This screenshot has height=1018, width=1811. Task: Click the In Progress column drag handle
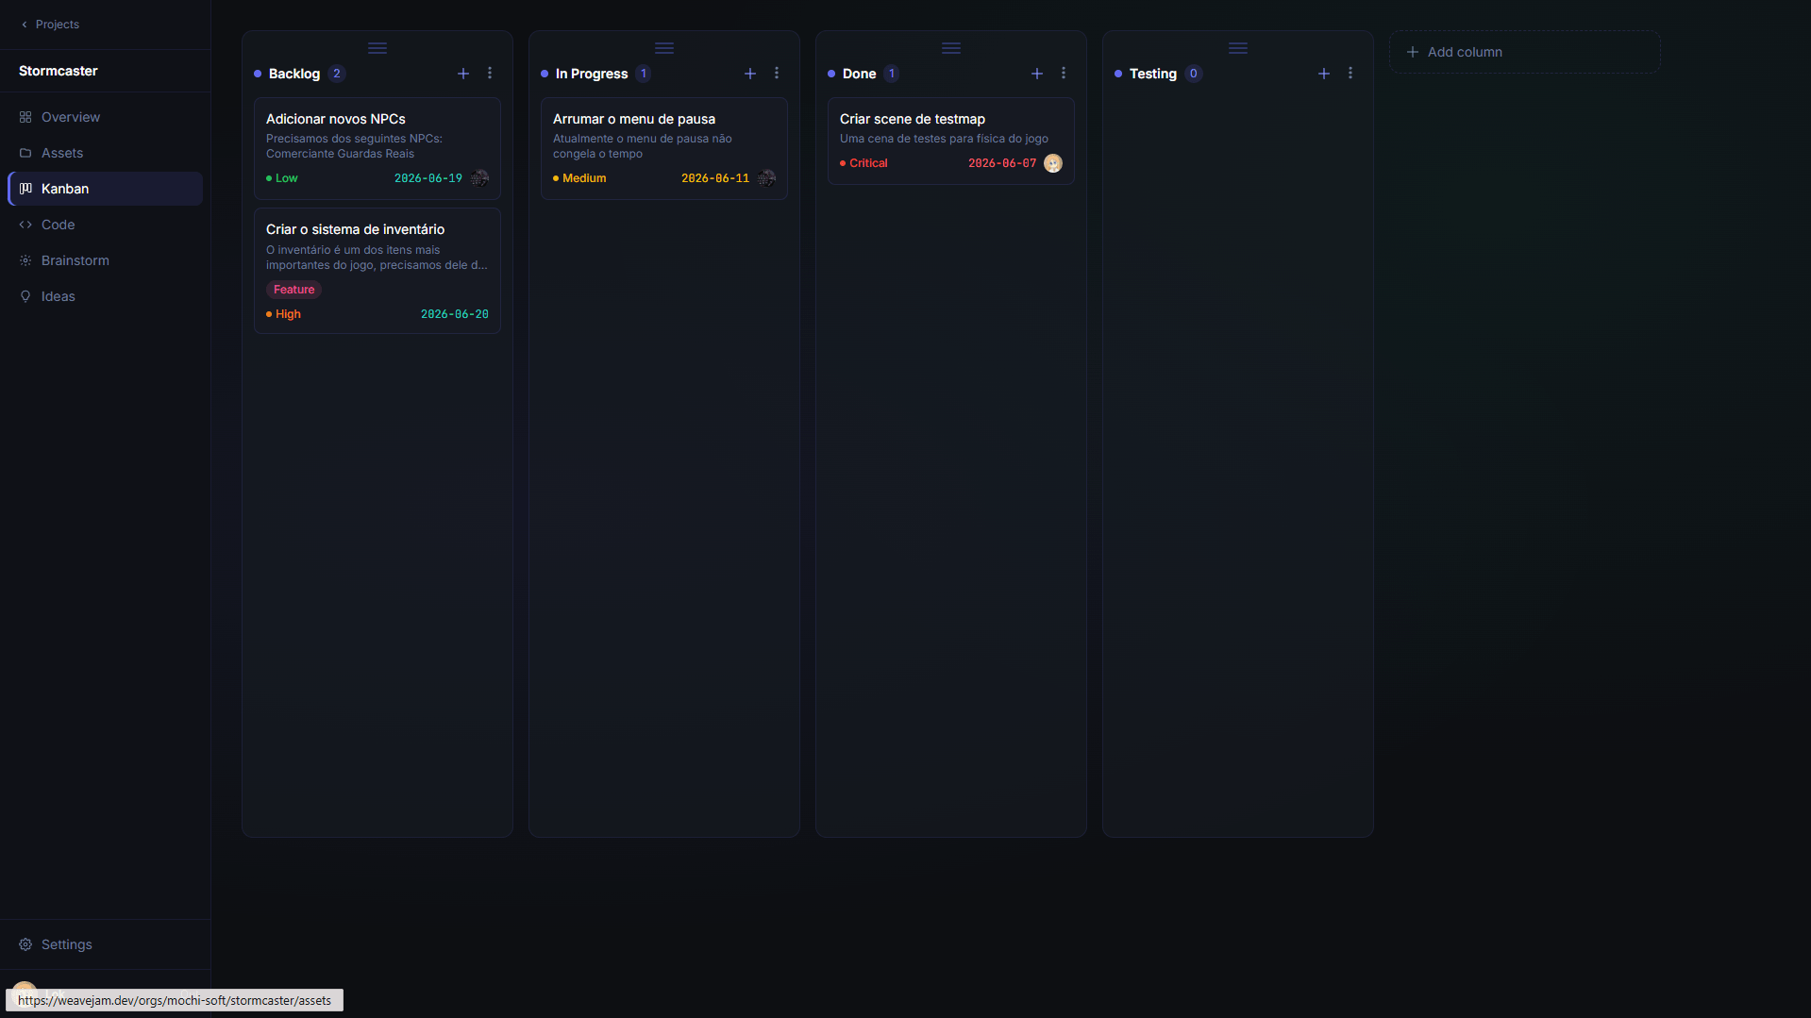664,48
